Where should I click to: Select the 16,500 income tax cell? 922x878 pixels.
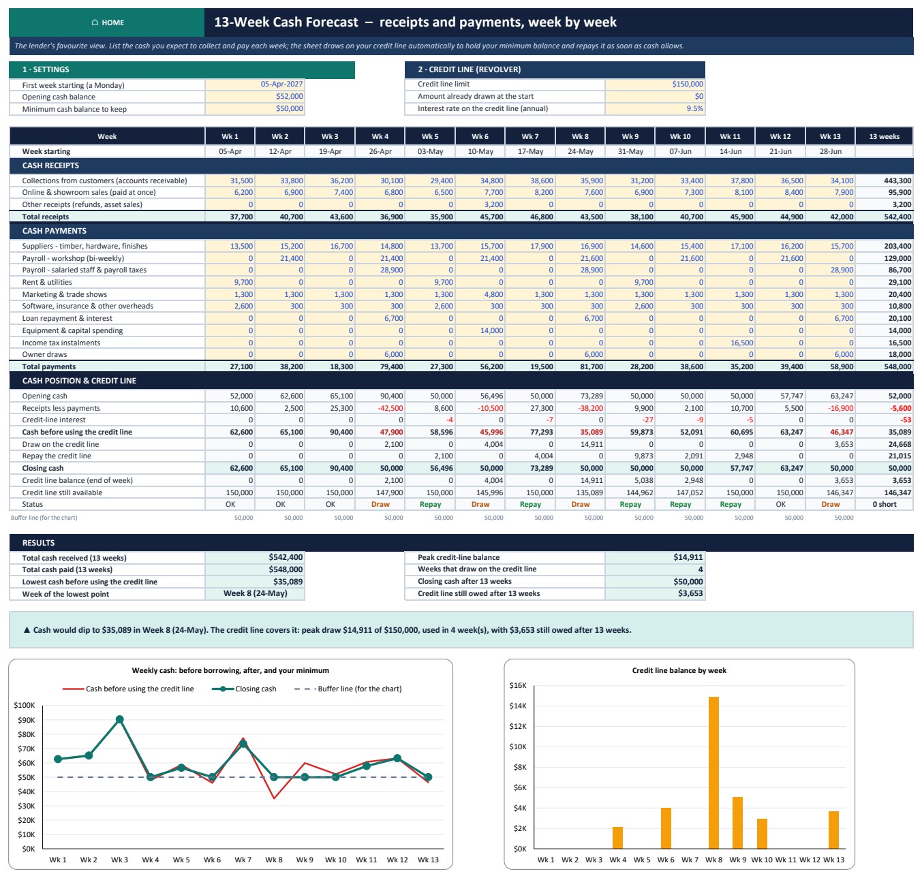731,343
